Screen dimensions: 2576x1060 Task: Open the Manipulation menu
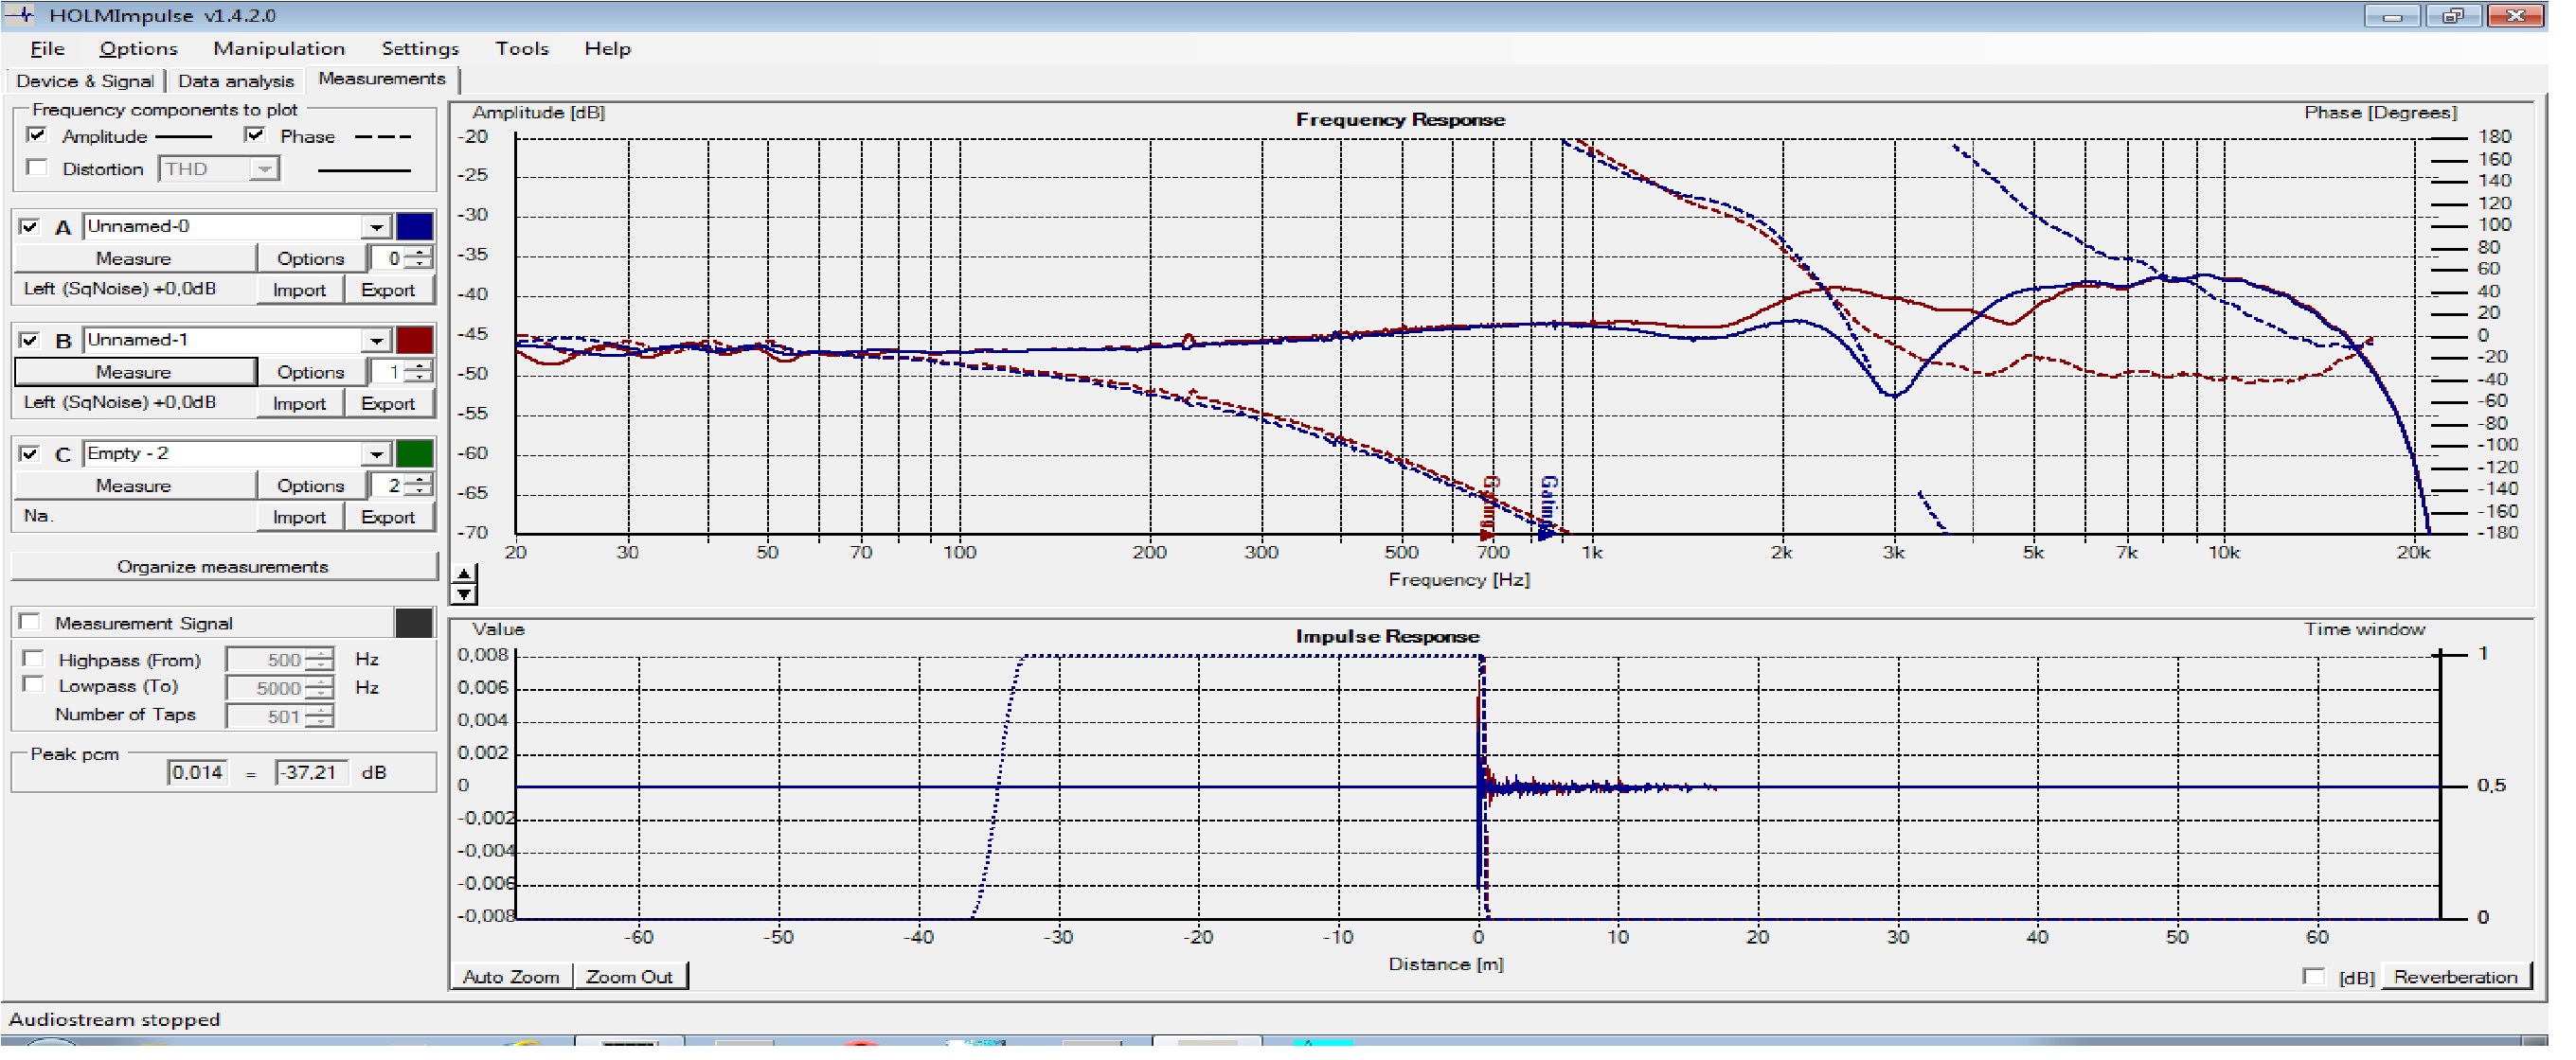click(281, 49)
